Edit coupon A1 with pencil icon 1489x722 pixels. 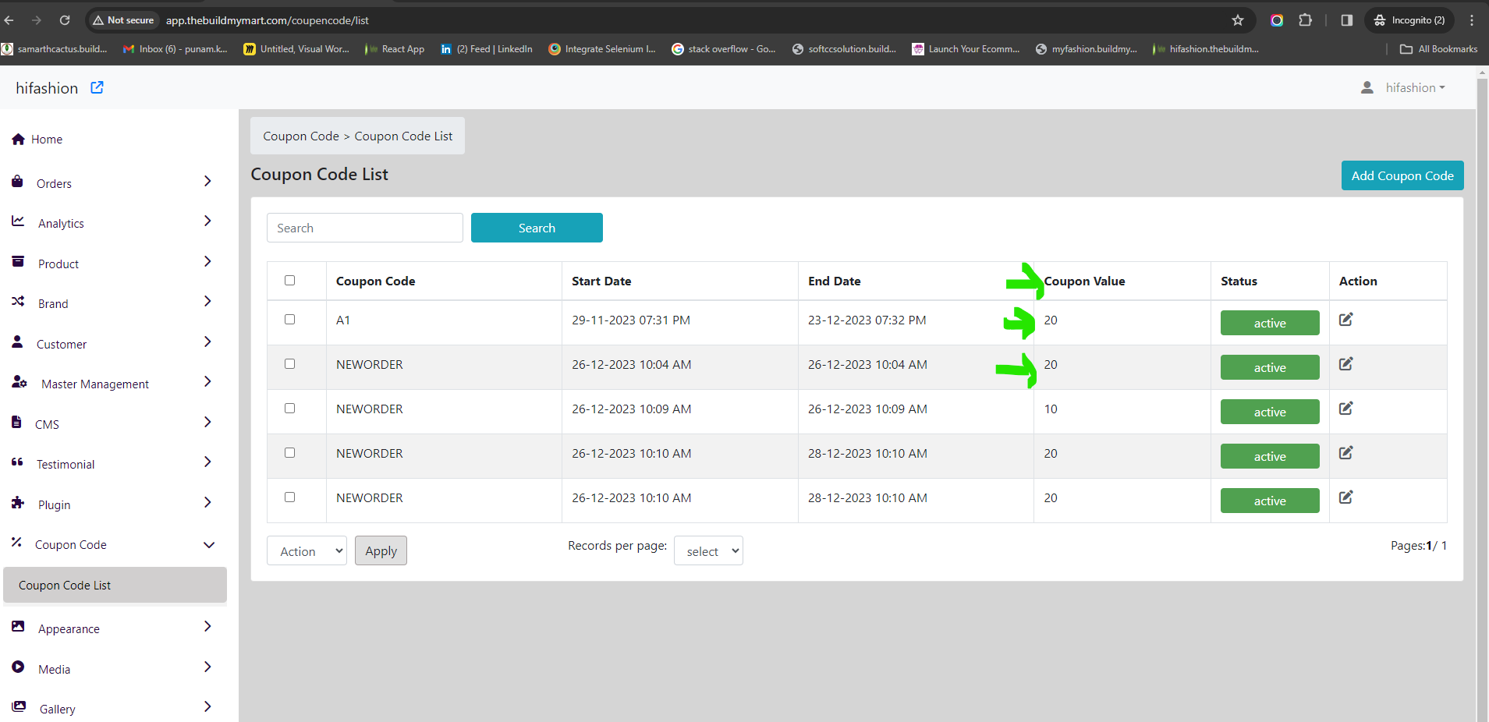(1346, 319)
